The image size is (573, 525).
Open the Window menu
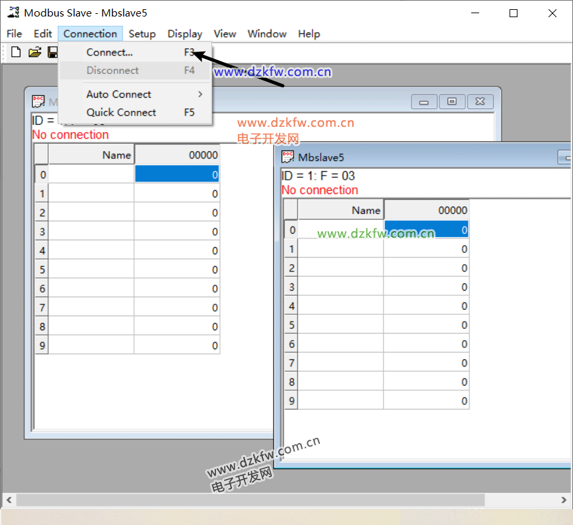click(267, 34)
